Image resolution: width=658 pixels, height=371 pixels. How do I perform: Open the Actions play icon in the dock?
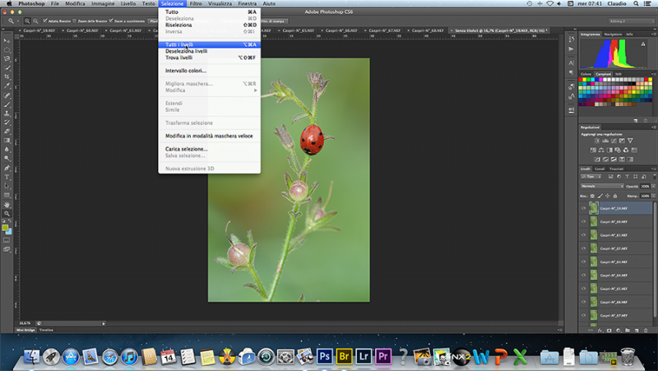[x=571, y=49]
